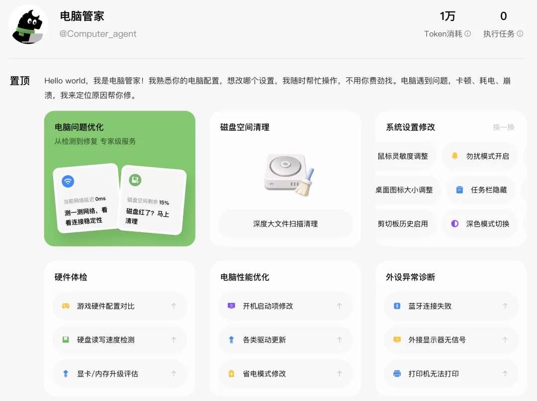Click the 系统设置修改 card title

tap(410, 127)
